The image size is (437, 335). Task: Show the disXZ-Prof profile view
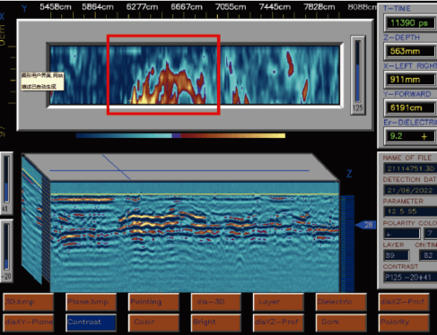pyautogui.click(x=404, y=302)
